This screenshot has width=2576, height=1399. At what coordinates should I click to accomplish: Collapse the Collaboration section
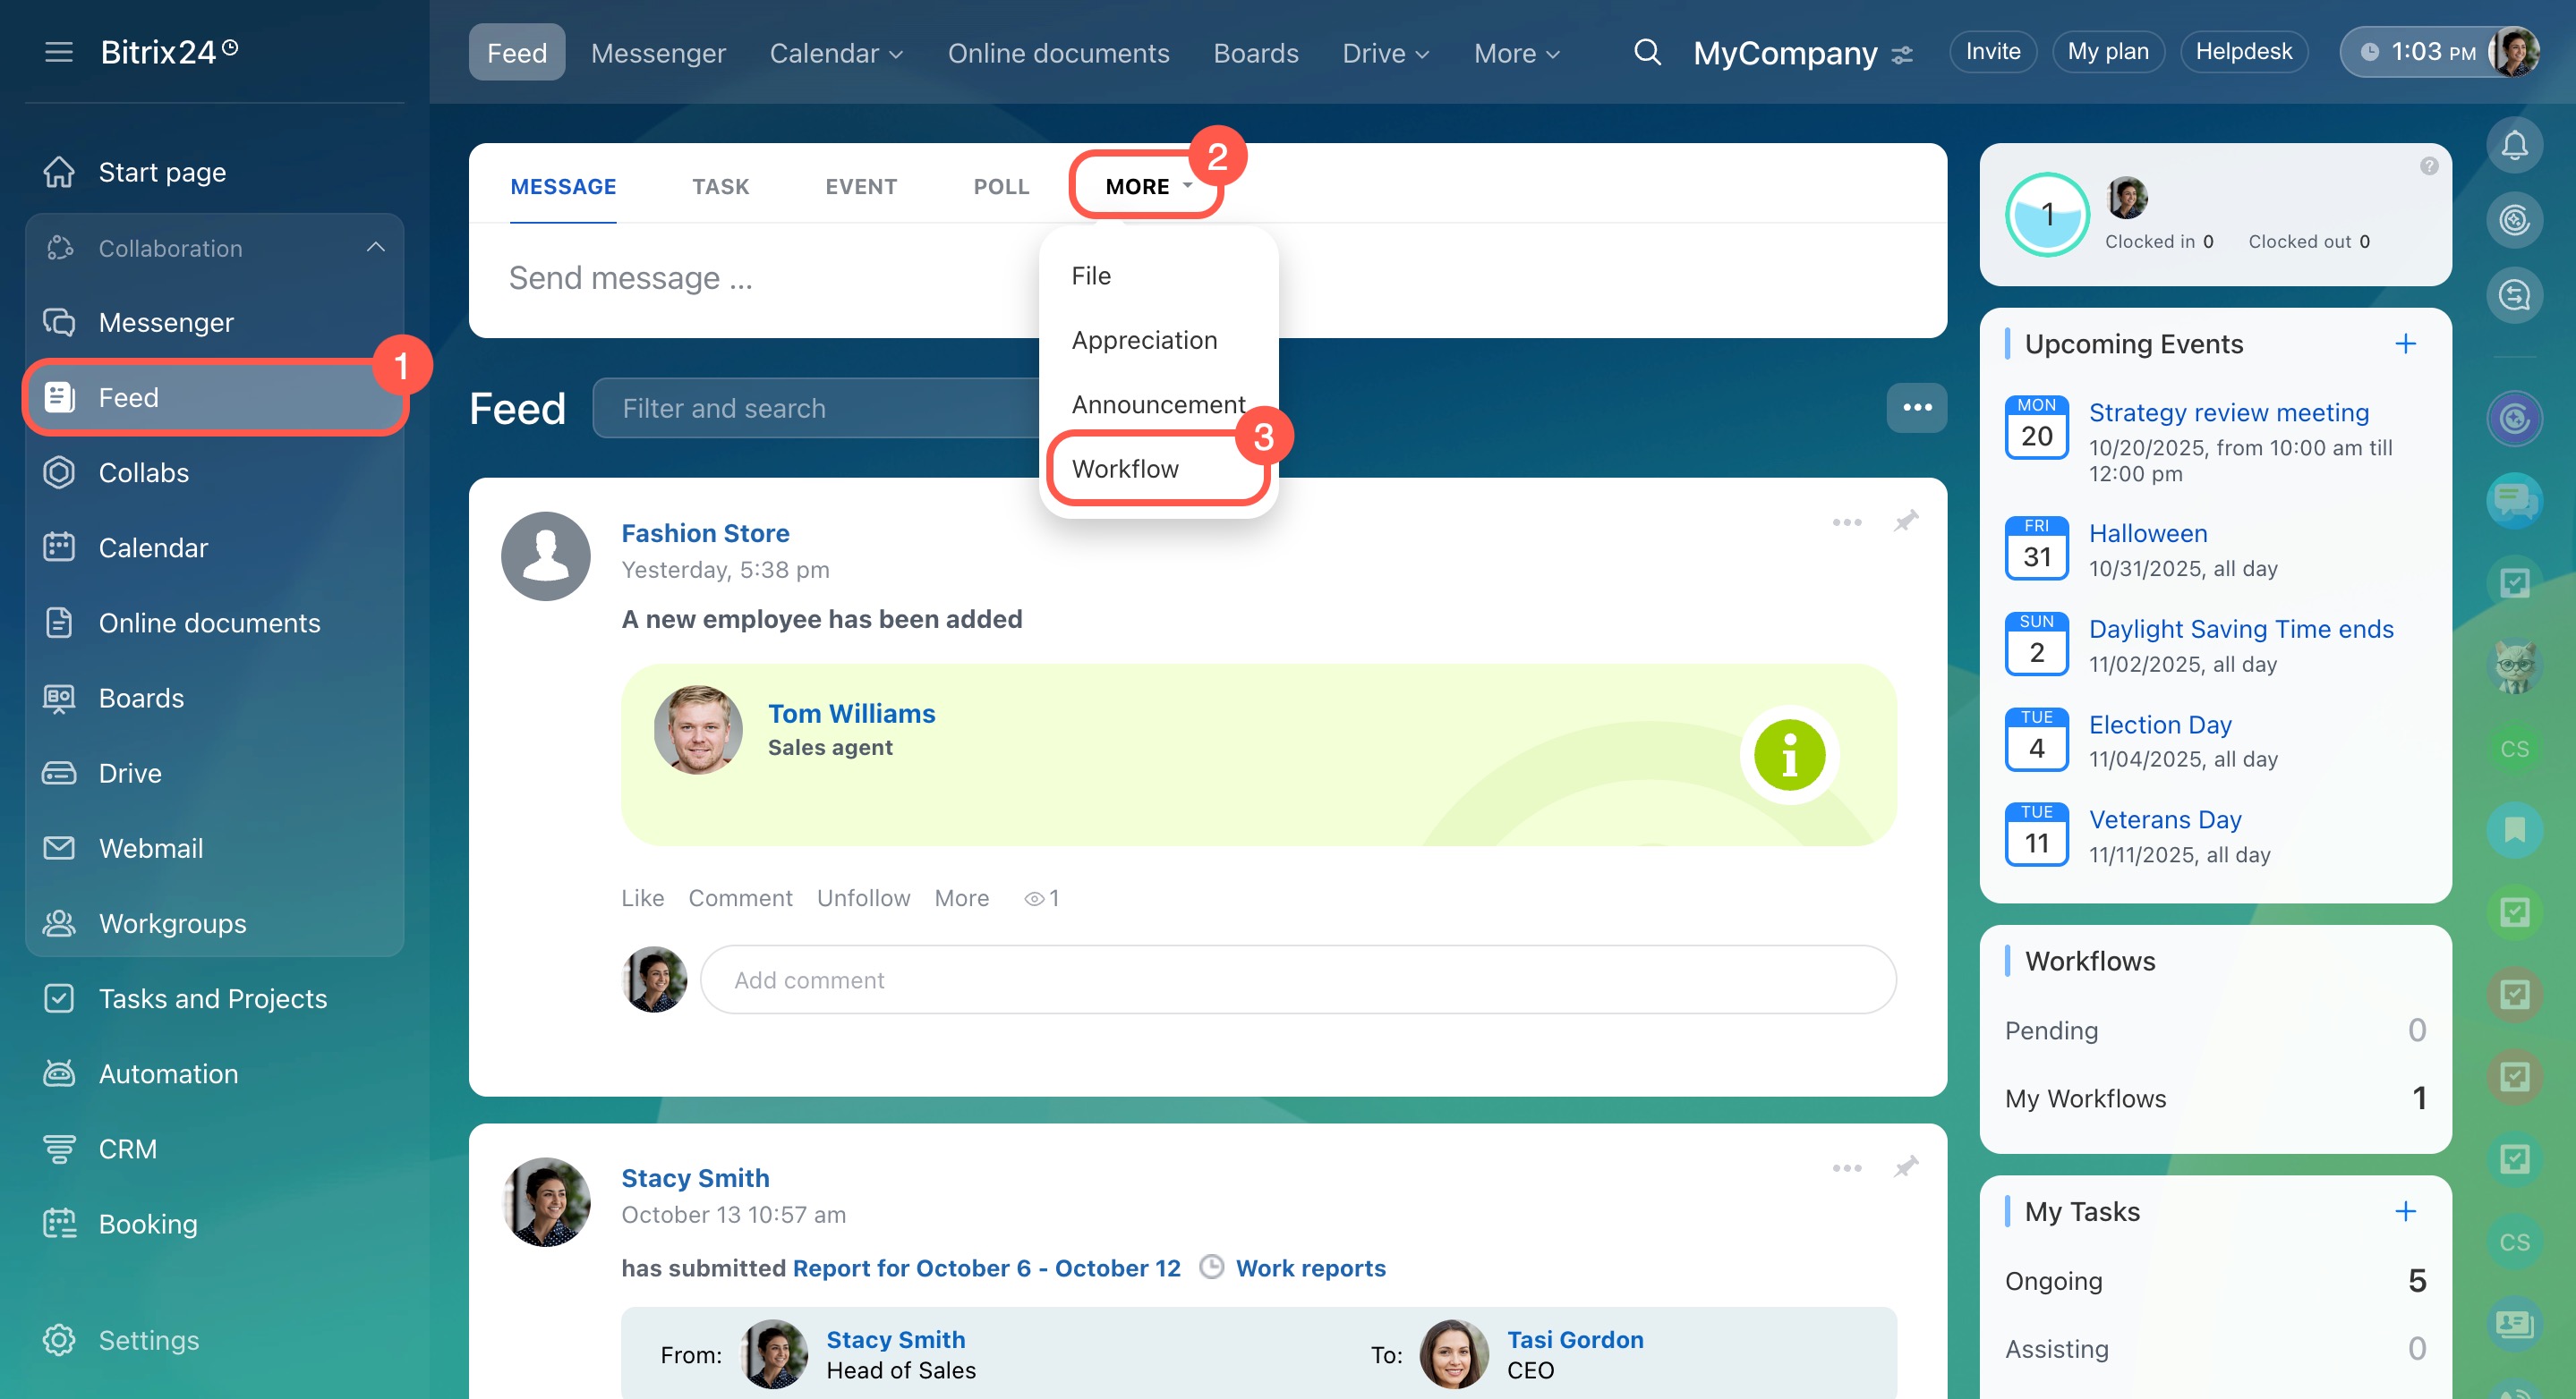point(375,248)
